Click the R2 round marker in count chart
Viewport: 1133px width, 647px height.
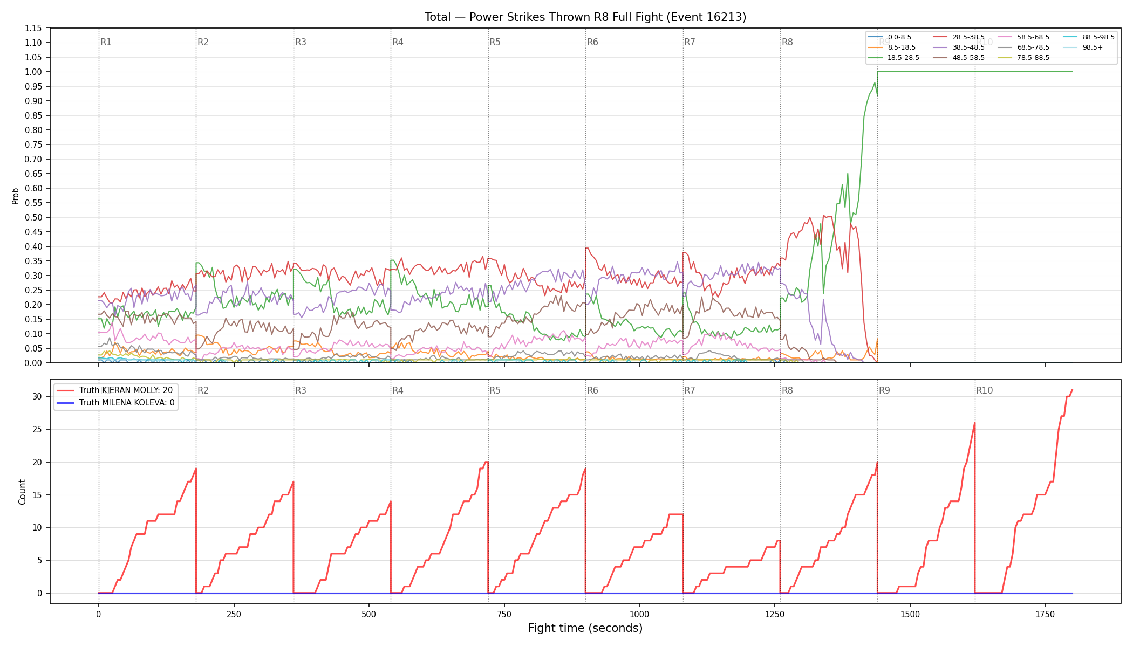[x=203, y=390]
